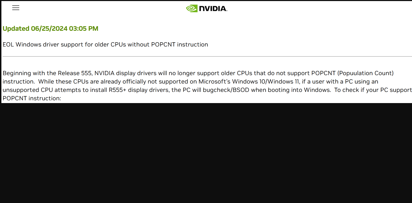Collapse the side menu using the hamburger control
Screen dimensions: 412x203
pyautogui.click(x=15, y=8)
